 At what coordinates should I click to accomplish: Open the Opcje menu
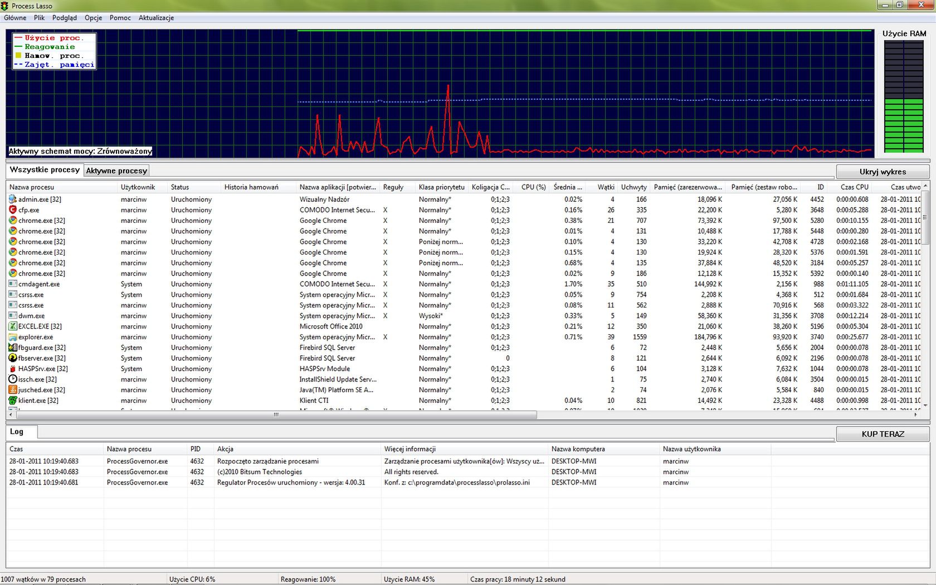tap(93, 18)
